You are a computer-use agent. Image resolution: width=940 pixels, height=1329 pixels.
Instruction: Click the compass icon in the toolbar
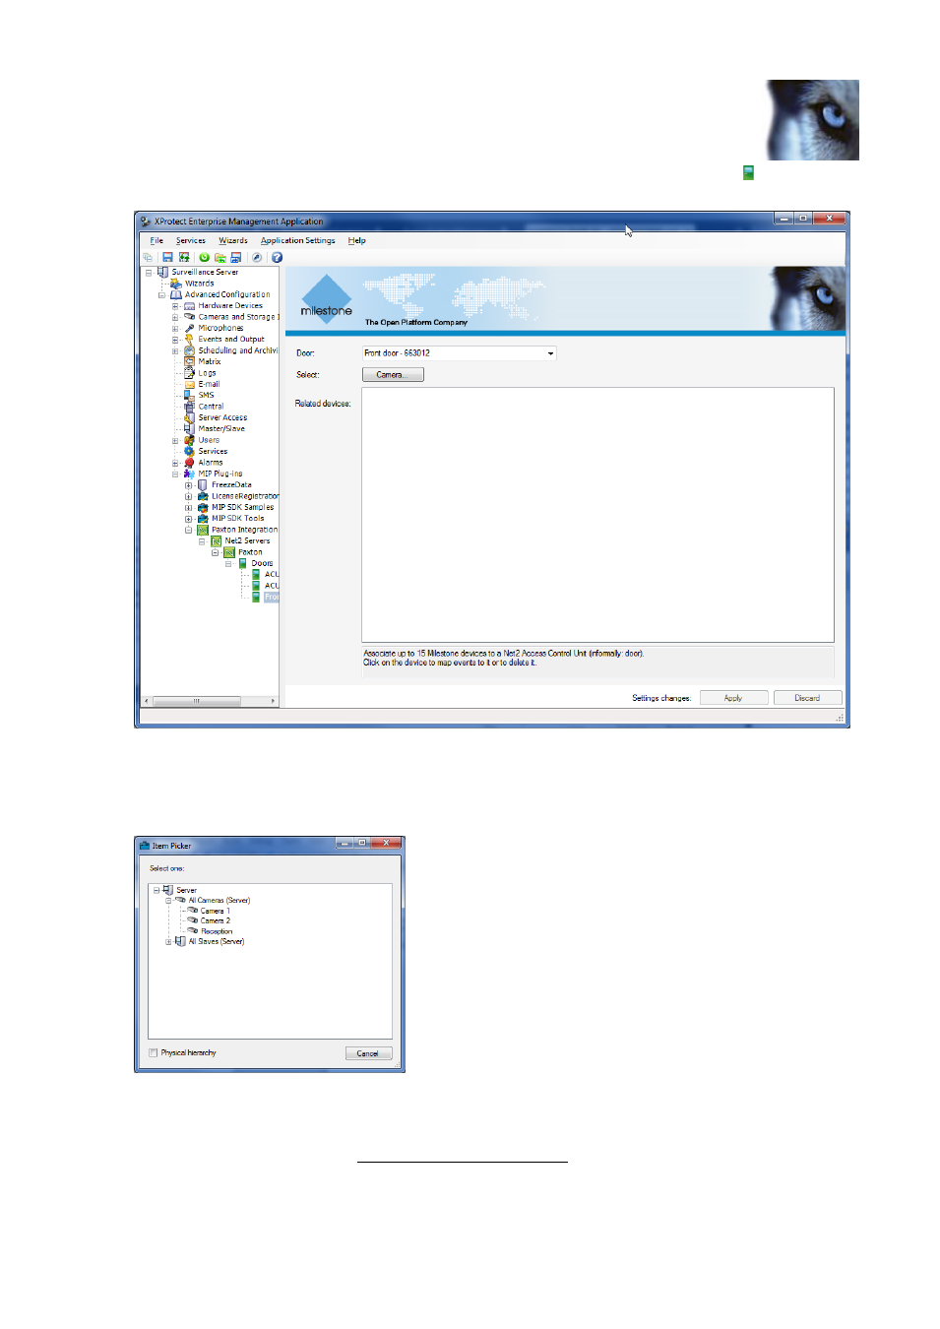[257, 258]
